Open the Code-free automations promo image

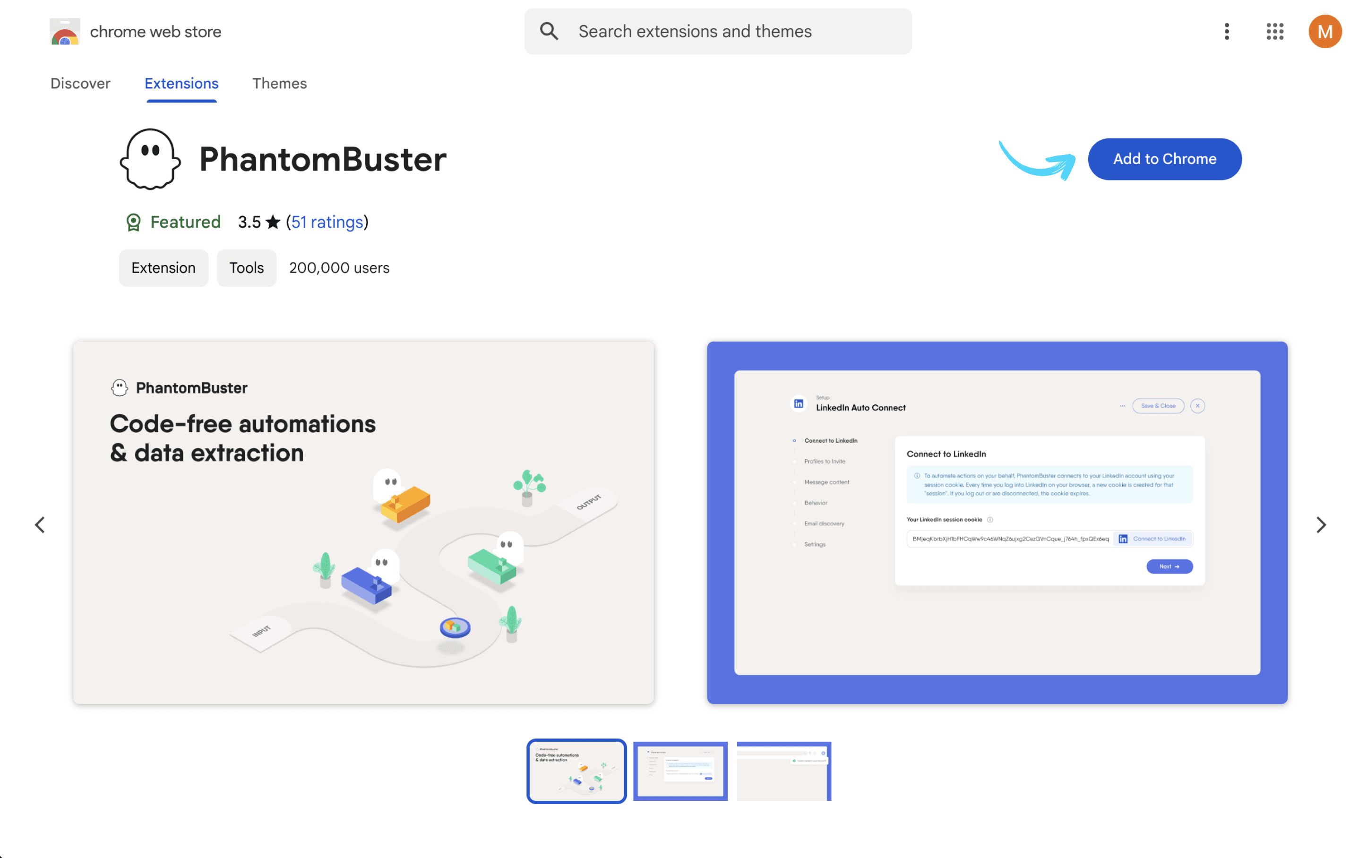pos(363,523)
